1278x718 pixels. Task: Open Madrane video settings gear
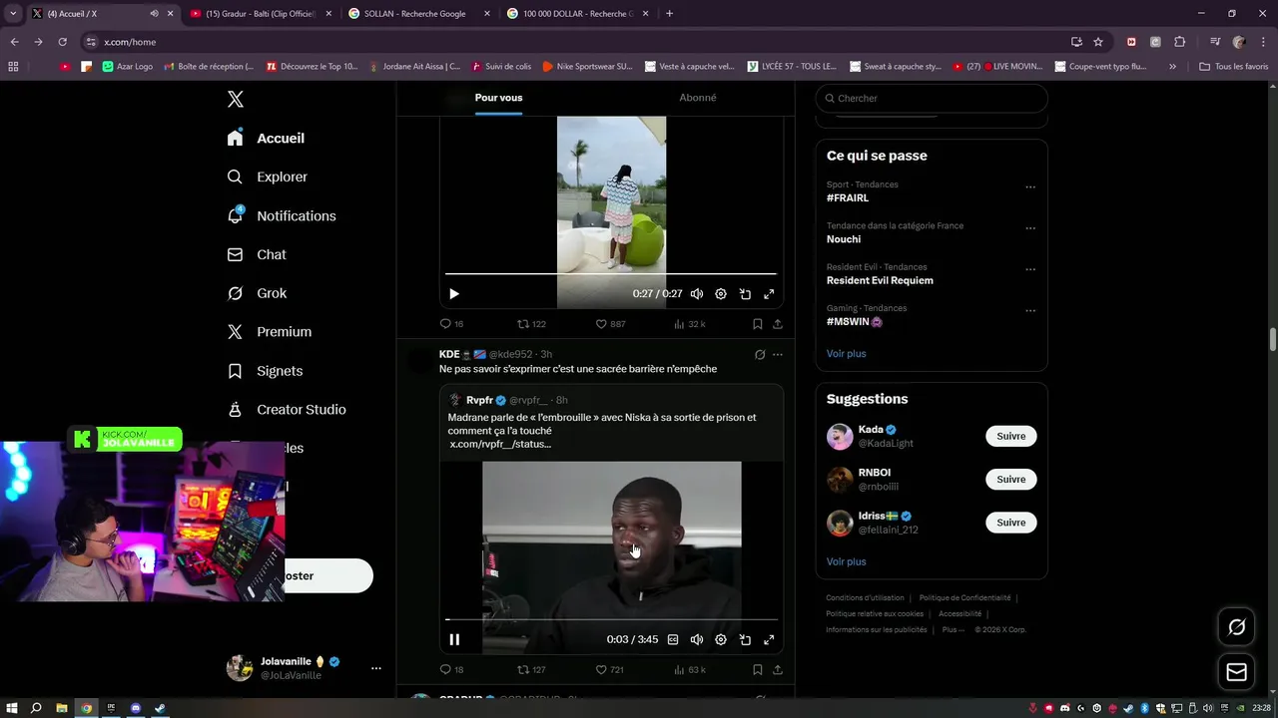(721, 640)
